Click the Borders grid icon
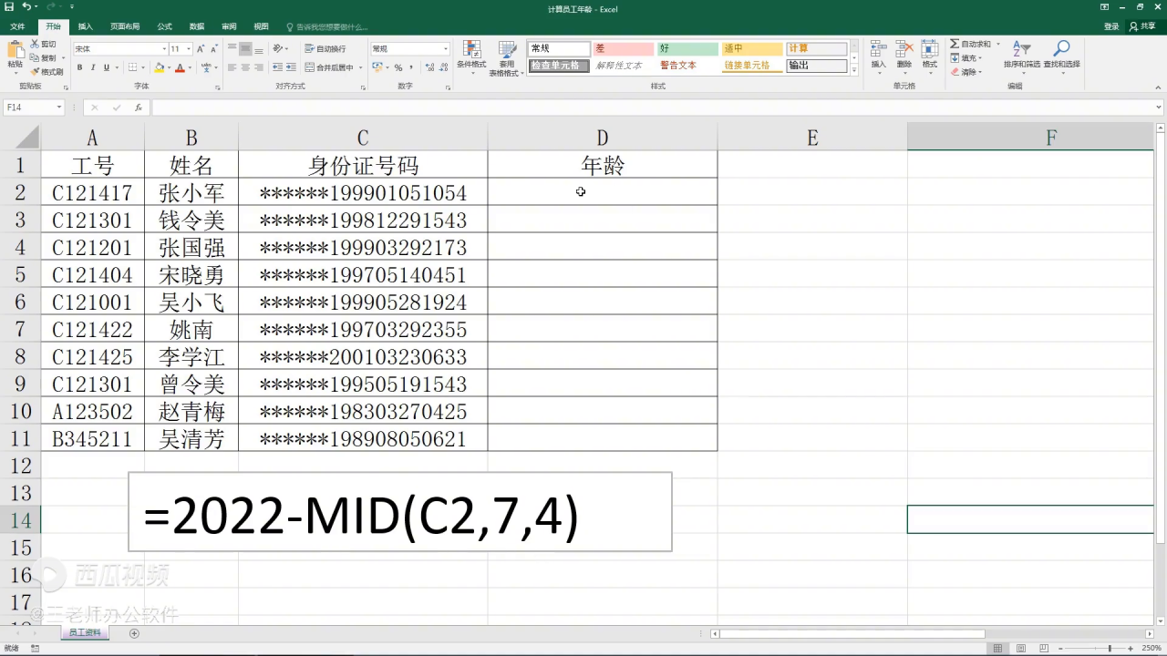This screenshot has width=1167, height=656. click(133, 67)
